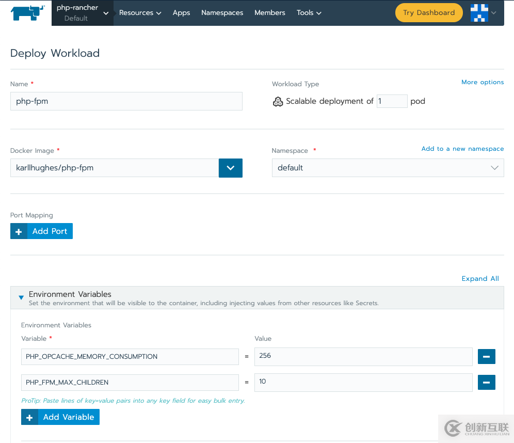514x443 pixels.
Task: Open the Members page
Action: [x=269, y=13]
